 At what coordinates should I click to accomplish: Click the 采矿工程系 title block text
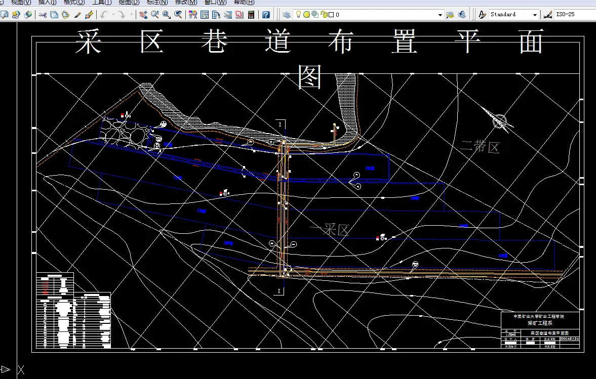coord(540,323)
